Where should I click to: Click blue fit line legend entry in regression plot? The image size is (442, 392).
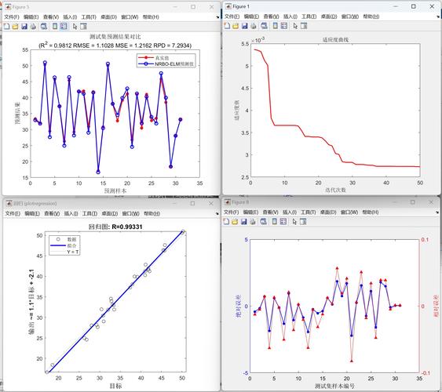[64, 245]
